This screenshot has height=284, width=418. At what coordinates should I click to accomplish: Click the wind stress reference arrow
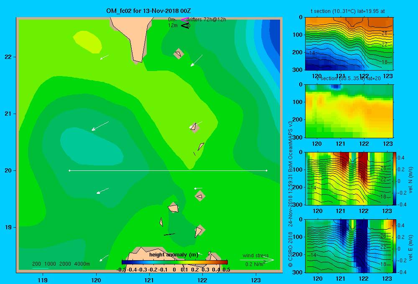click(257, 260)
